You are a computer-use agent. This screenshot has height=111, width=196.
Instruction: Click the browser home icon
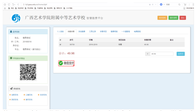click(5, 4)
